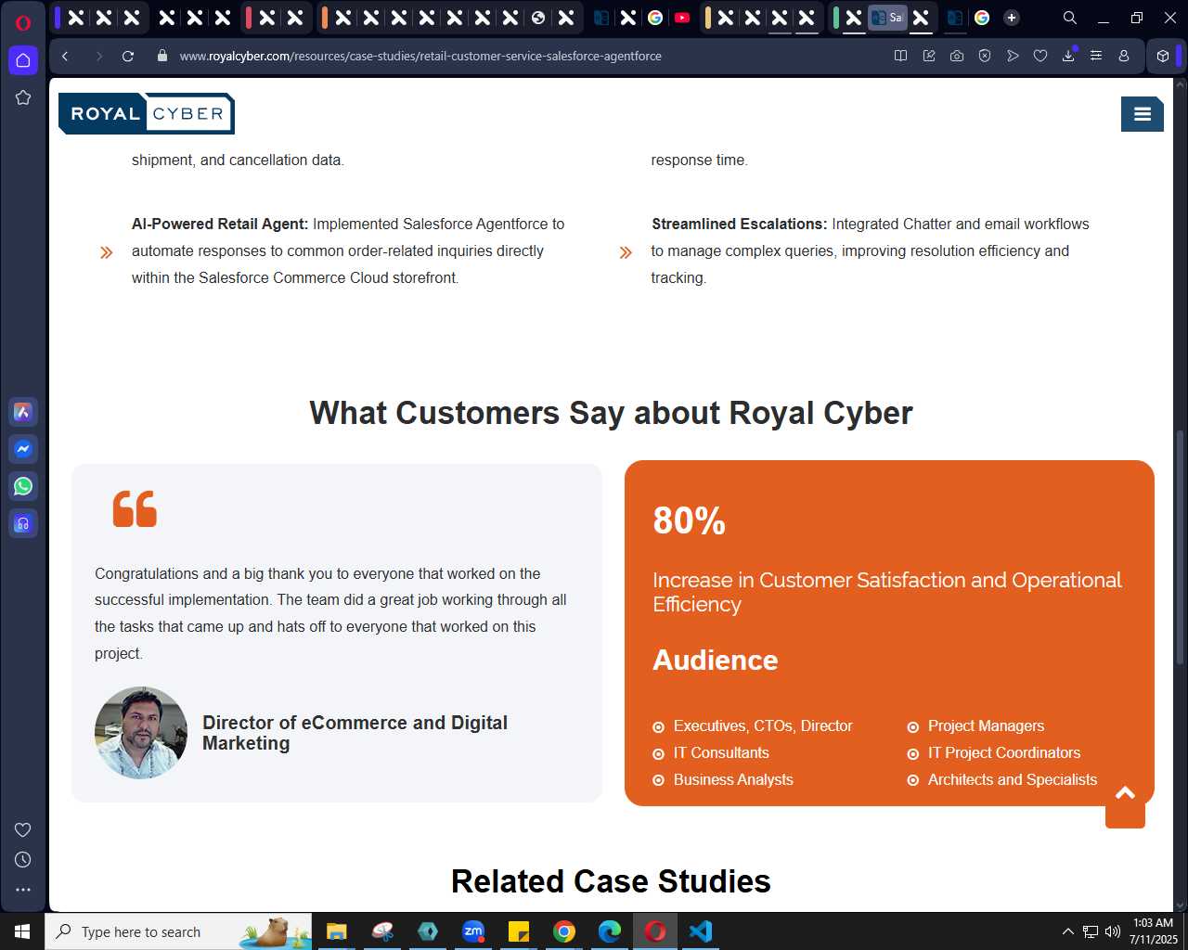Add page to bookmarks heart in address bar
Viewport: 1188px width, 950px height.
1040,56
